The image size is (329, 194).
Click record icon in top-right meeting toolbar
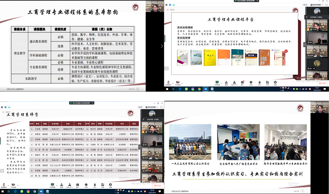click(251, 82)
